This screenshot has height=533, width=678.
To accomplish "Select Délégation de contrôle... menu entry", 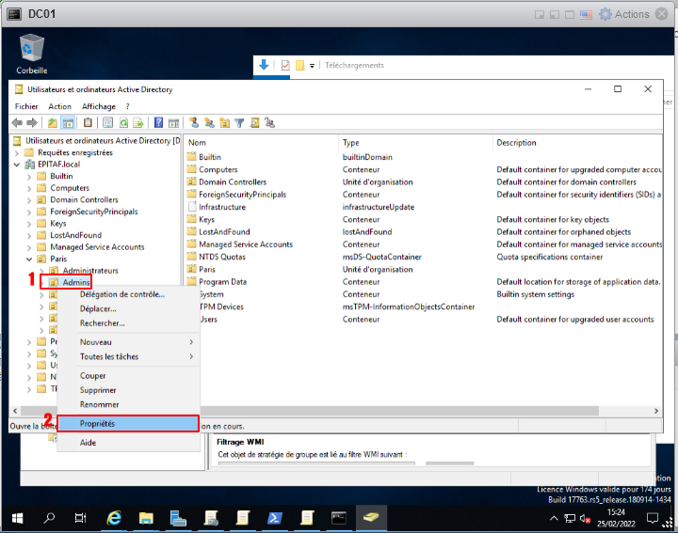I will tap(122, 294).
